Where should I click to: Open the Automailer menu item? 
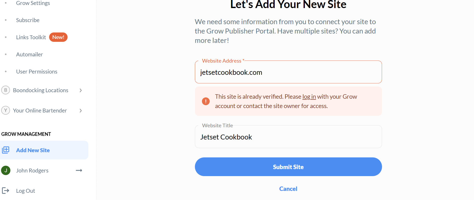pos(29,55)
